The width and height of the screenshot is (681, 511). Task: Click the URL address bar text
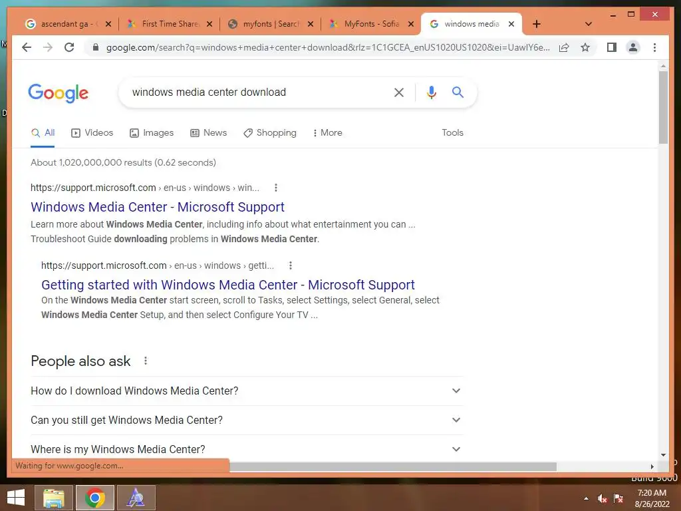[328, 47]
